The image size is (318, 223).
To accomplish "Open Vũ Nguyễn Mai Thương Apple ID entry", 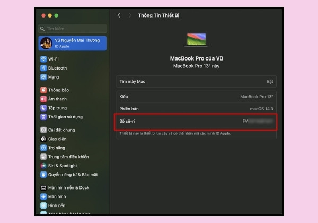I will click(73, 43).
